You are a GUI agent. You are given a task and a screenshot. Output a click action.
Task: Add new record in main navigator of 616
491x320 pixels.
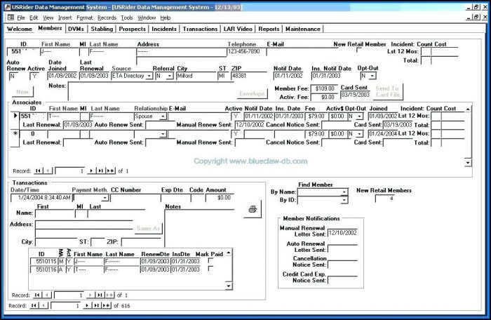click(x=107, y=305)
